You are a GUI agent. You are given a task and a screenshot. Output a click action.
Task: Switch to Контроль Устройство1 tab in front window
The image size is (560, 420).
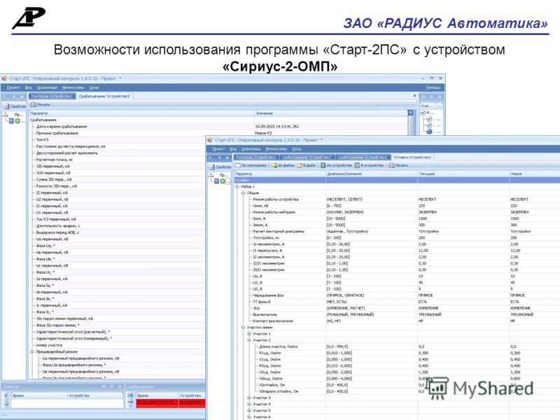(255, 157)
